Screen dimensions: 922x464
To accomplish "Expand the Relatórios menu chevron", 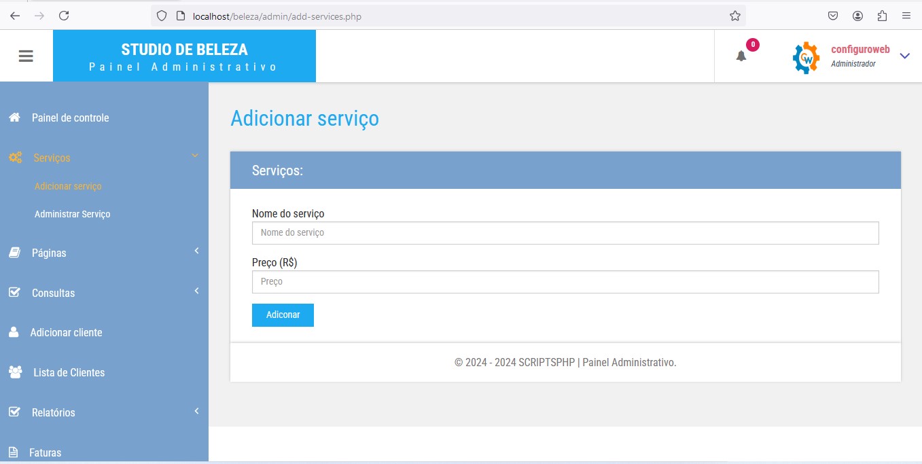I will pyautogui.click(x=196, y=411).
